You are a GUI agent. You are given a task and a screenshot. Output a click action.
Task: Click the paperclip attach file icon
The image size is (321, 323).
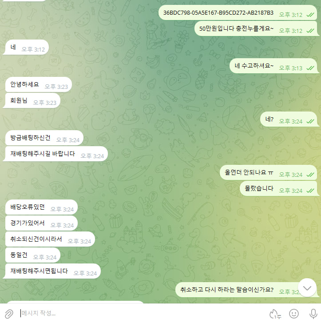click(x=9, y=314)
